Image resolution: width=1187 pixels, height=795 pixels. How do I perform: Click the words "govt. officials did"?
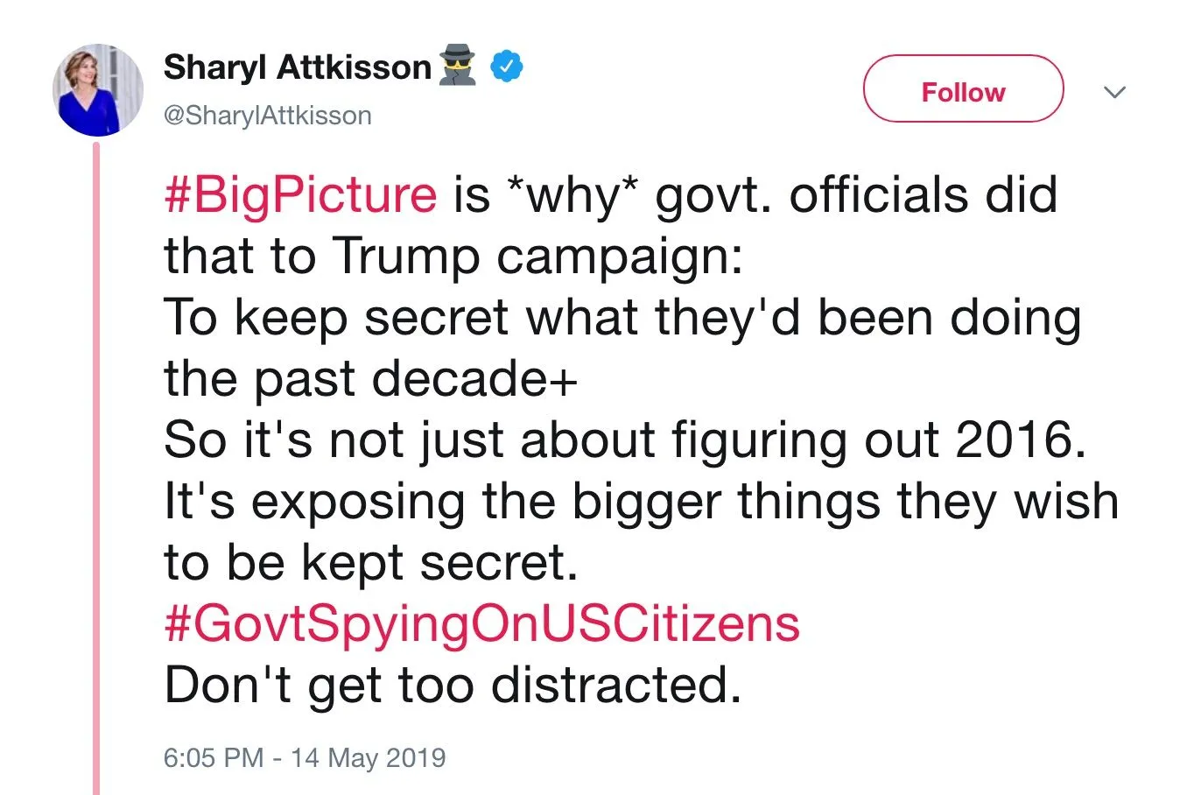point(855,194)
